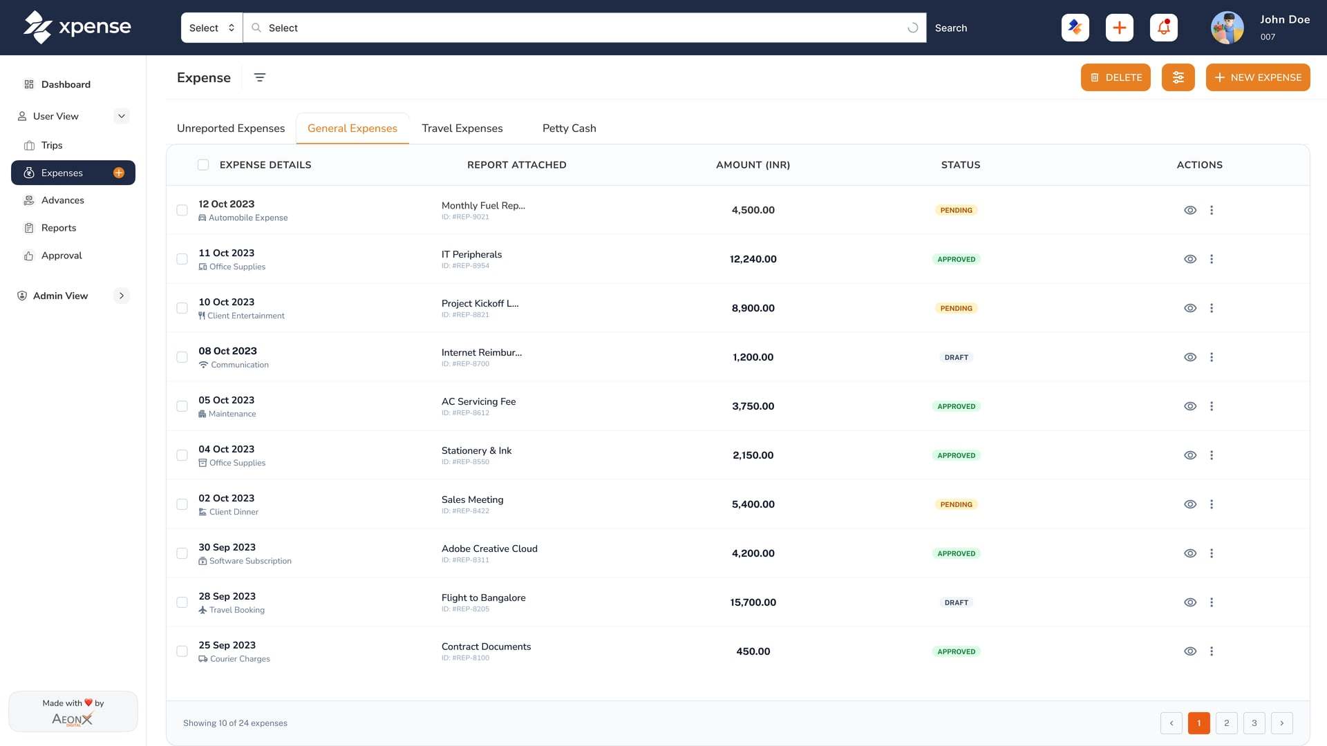Image resolution: width=1327 pixels, height=746 pixels.
Task: Open the three-dot menu for Internet Reimbursement row
Action: 1212,357
